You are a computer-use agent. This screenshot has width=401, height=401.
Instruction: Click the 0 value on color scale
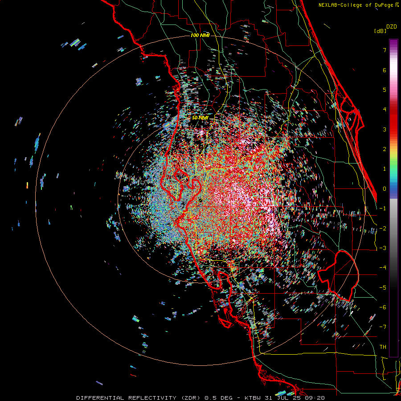tap(385, 189)
